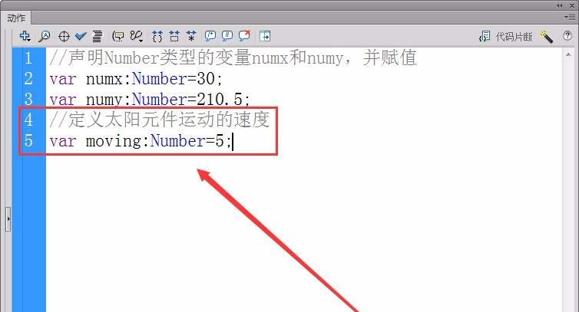Click line number 4 in gutter
Viewport: 579px width, 312px height.
(x=28, y=120)
